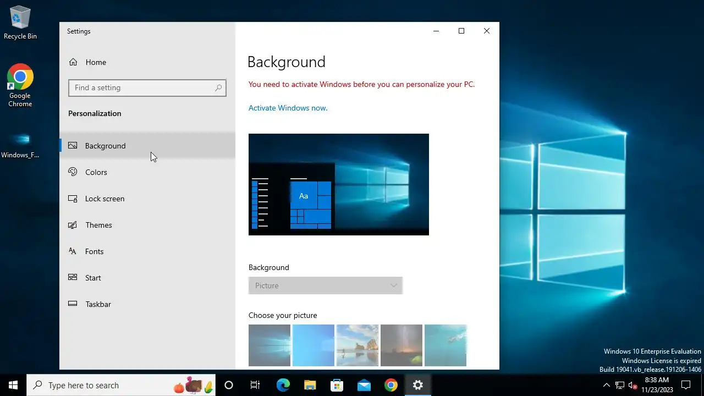Open Microsoft Store from the taskbar

click(x=337, y=385)
